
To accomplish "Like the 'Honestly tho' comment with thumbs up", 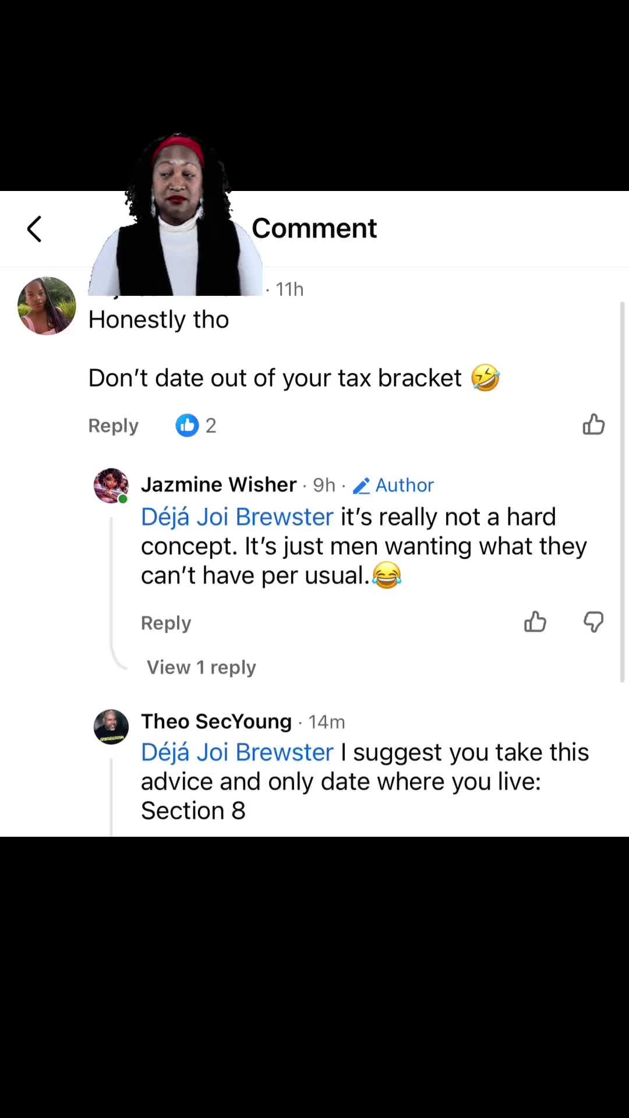I will tap(593, 424).
